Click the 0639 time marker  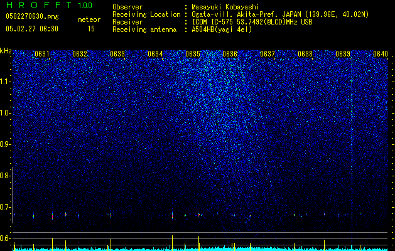[x=343, y=54]
